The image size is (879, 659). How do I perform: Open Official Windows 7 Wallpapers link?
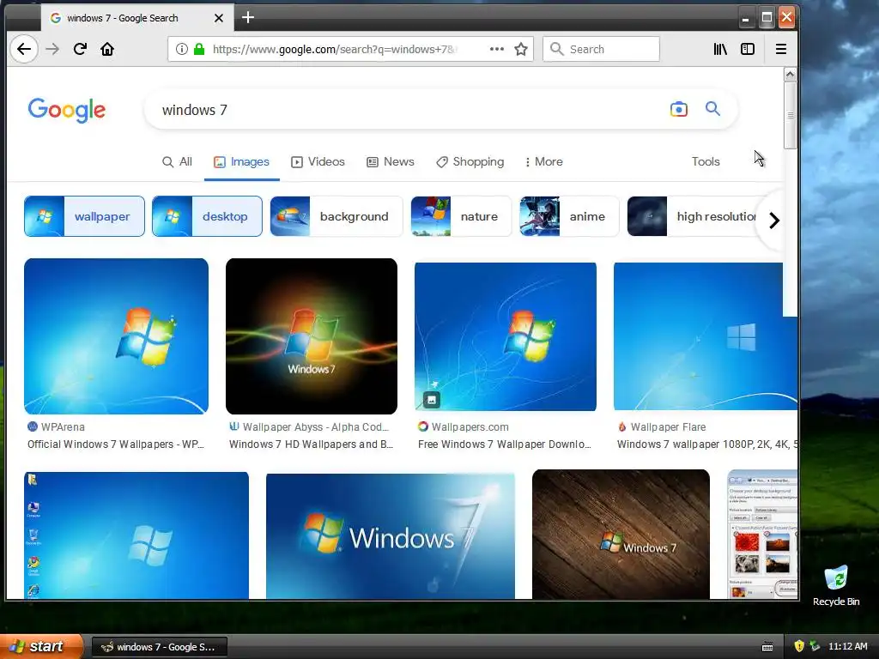click(116, 444)
